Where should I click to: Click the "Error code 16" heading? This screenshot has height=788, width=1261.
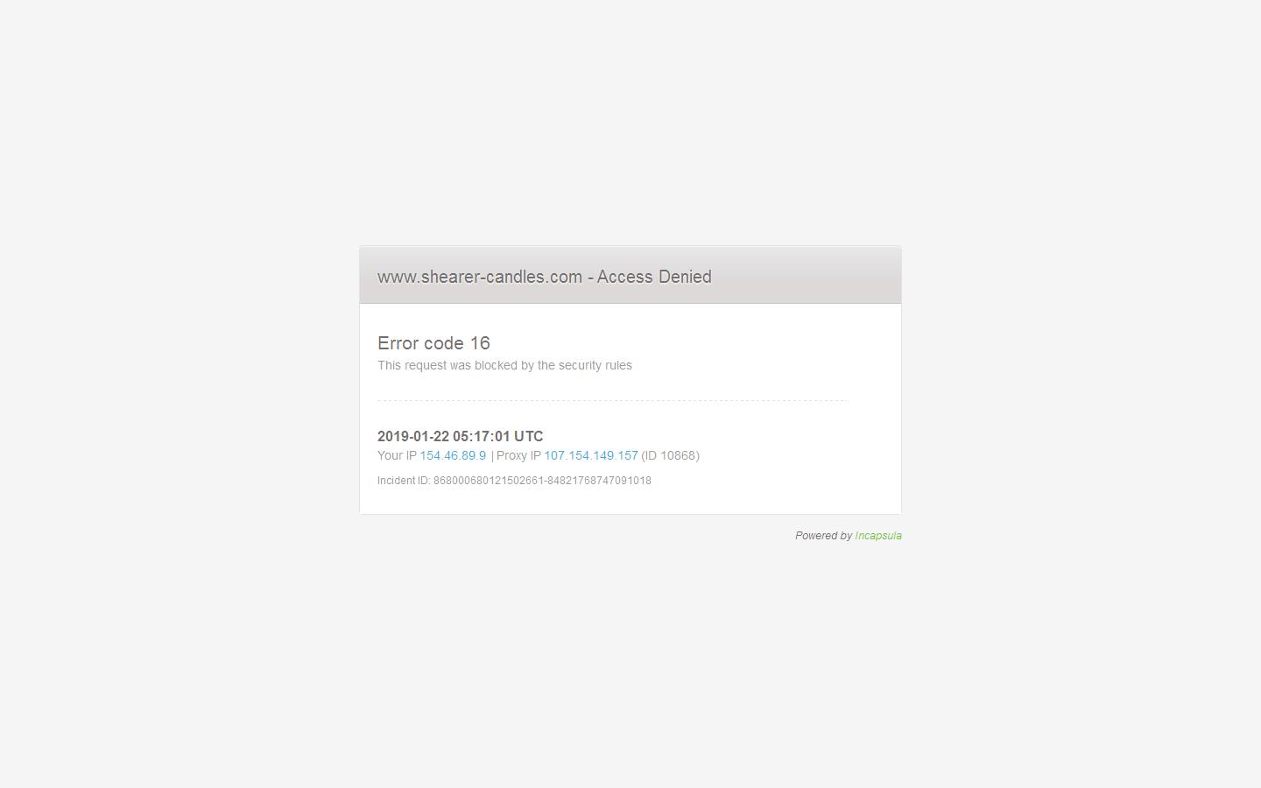(433, 343)
